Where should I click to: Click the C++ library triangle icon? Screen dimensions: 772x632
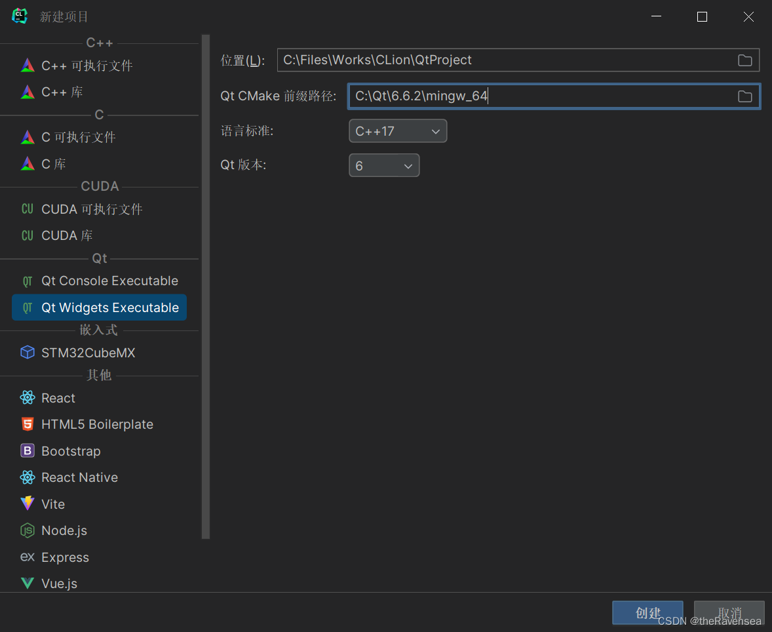pyautogui.click(x=28, y=92)
